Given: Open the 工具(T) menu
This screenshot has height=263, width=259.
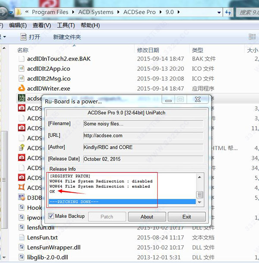Looking at the screenshot, I should click(x=66, y=25).
